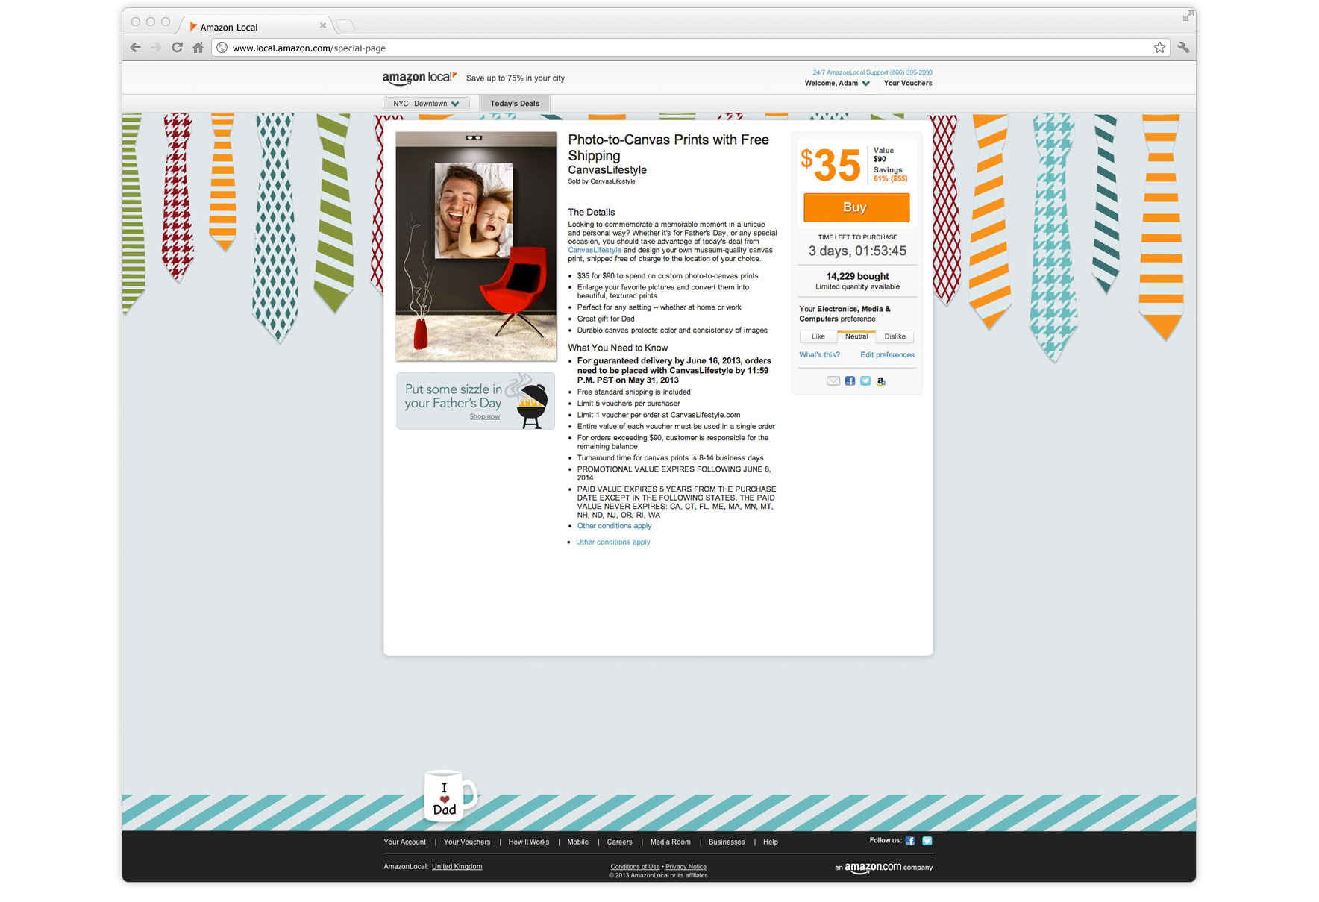Image resolution: width=1319 pixels, height=902 pixels.
Task: Click Savings 61% ($55) text
Action: pyautogui.click(x=891, y=175)
